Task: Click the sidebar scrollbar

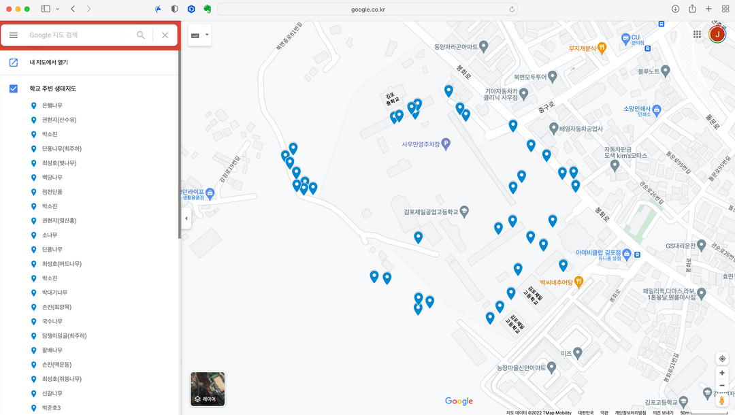Action: [179, 145]
